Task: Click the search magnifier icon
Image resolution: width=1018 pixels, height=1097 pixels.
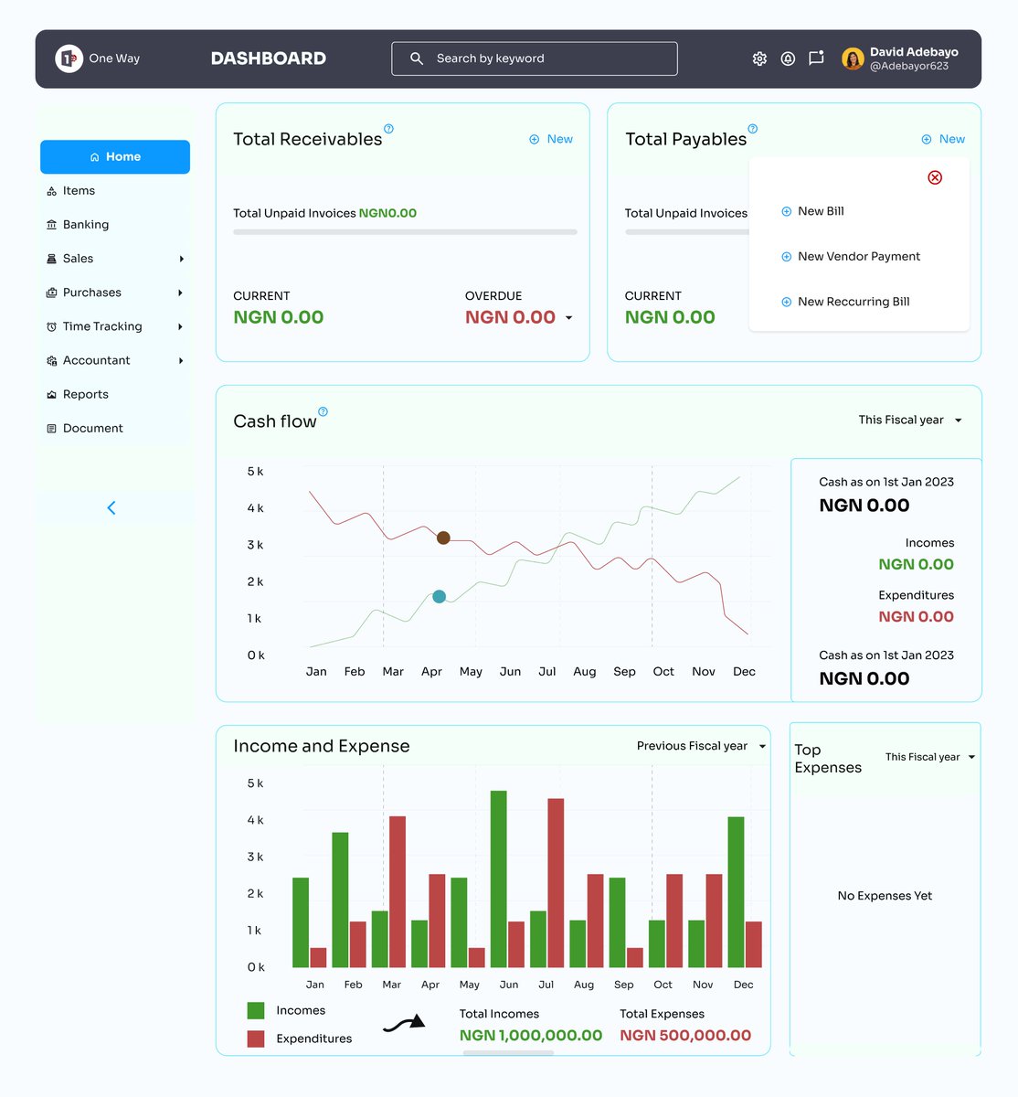Action: (417, 59)
